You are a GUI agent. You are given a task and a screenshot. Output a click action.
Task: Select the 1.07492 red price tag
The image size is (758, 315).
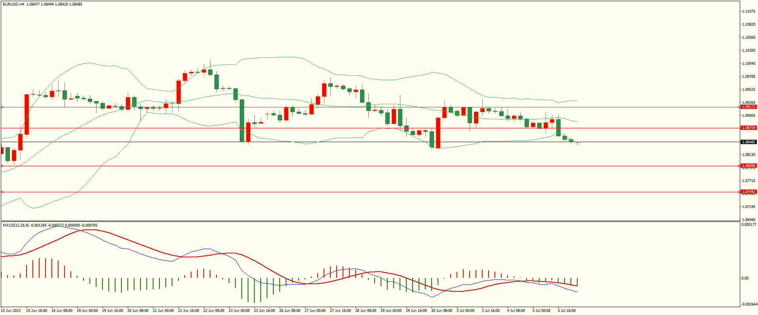coord(749,192)
